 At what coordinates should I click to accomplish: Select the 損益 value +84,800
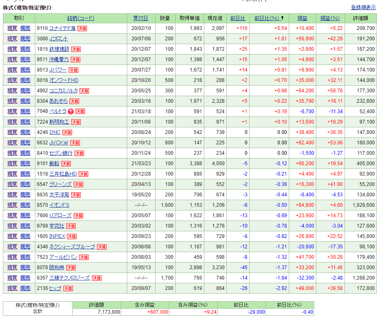[305, 205]
